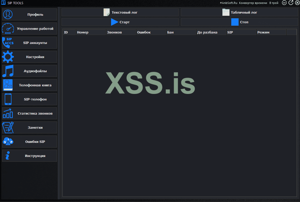Show Ошибки SIP list
Screen dimensions: 300x202
coord(30,142)
